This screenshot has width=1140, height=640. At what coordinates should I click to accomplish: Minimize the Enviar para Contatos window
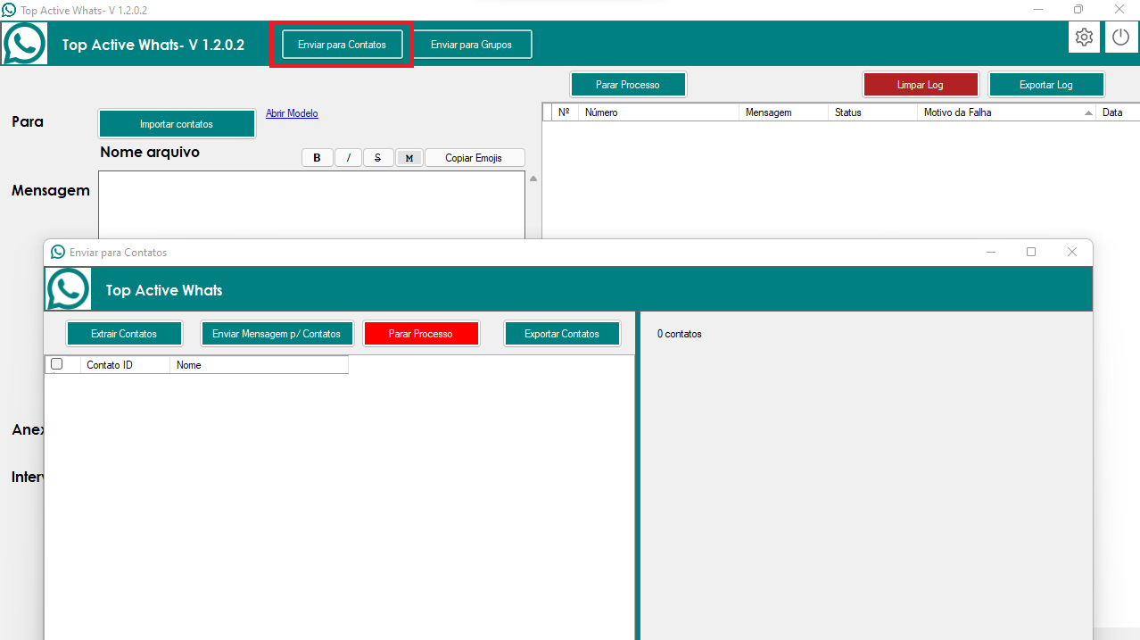991,253
